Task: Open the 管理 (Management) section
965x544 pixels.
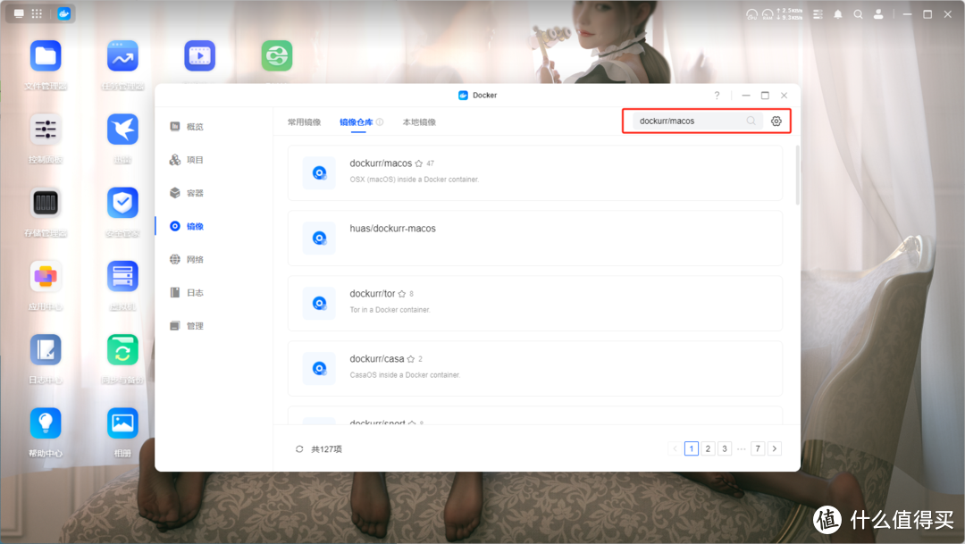Action: tap(193, 325)
